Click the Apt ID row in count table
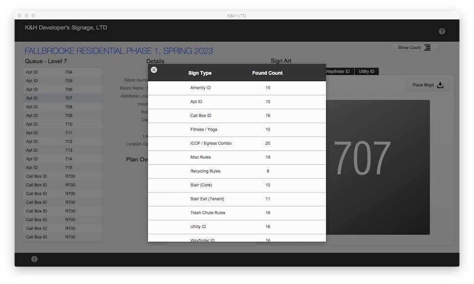Image resolution: width=474 pixels, height=284 pixels. [x=237, y=102]
